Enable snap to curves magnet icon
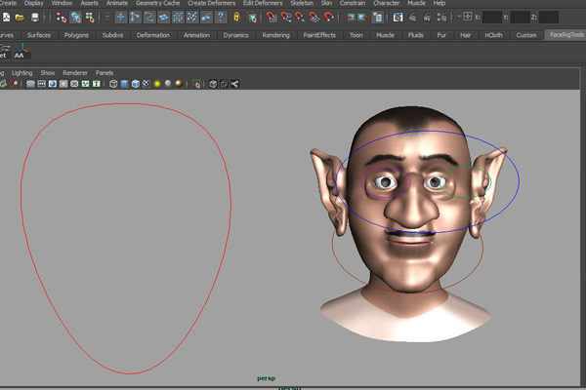 [286, 18]
